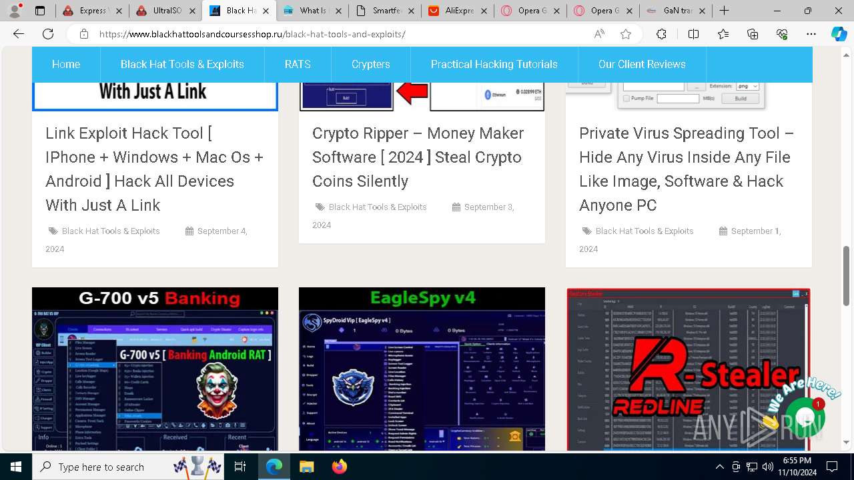
Task: Open Split screen view
Action: [x=693, y=34]
